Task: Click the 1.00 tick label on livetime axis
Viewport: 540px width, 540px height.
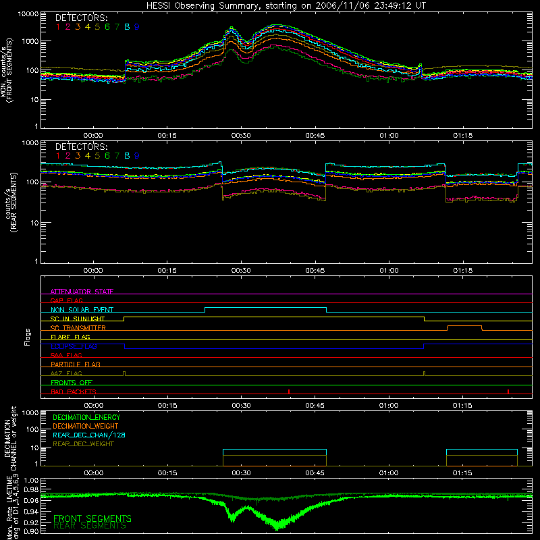Action: point(31,480)
